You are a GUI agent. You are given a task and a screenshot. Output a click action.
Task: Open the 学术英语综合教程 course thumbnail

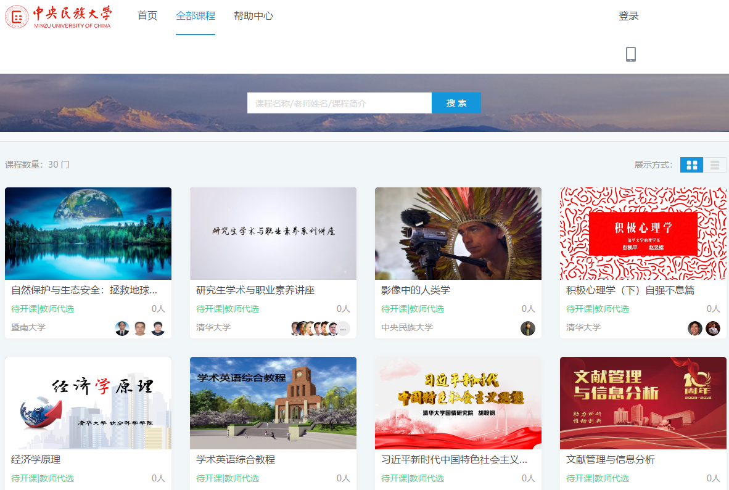tap(273, 402)
